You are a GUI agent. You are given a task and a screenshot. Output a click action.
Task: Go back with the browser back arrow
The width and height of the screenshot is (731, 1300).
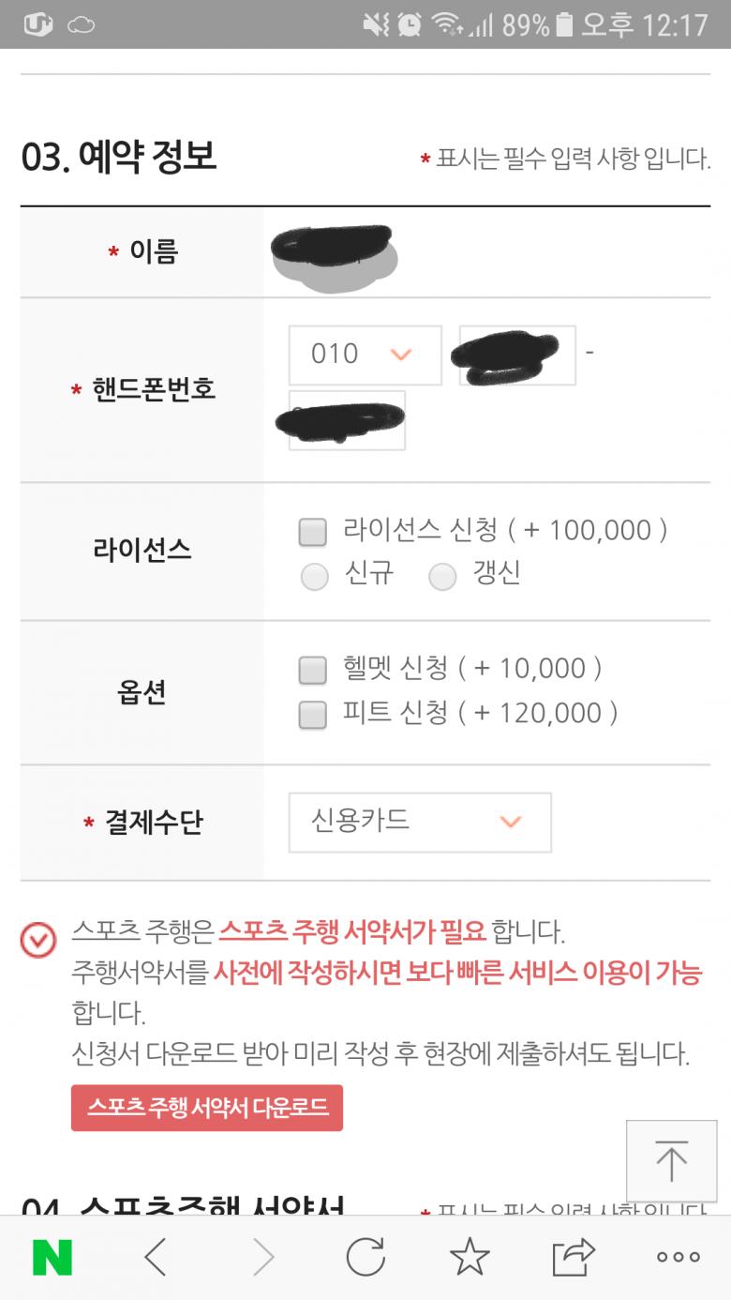coord(156,1257)
